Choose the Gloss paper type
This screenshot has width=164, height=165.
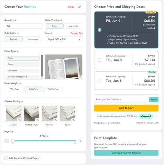(x=23, y=64)
